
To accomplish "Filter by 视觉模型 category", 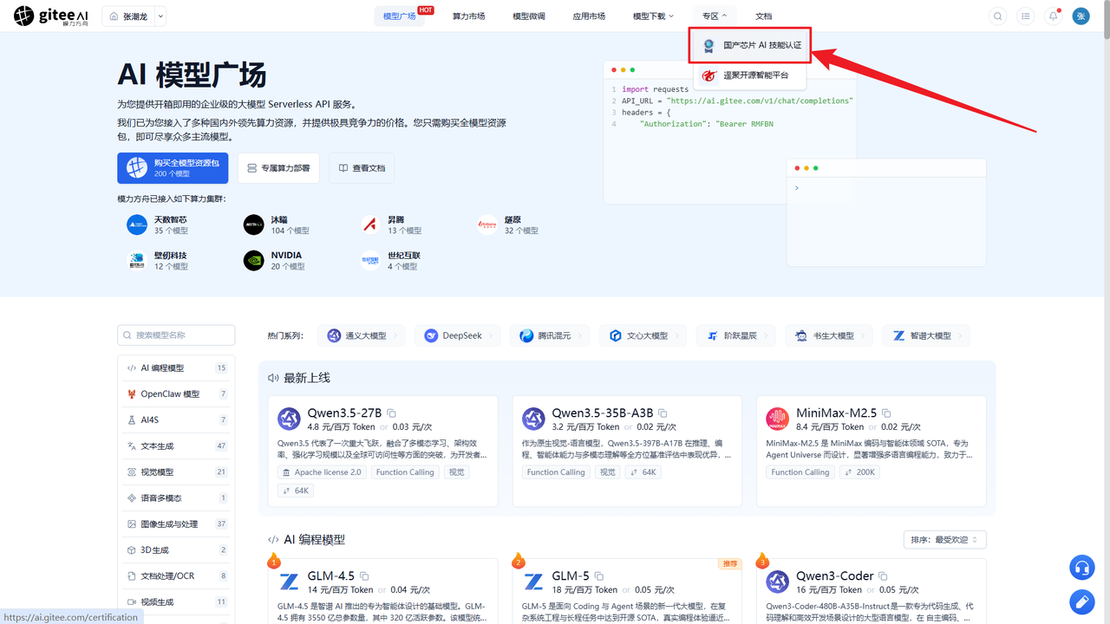I will click(x=176, y=472).
